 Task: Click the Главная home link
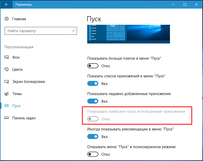coord(19,19)
